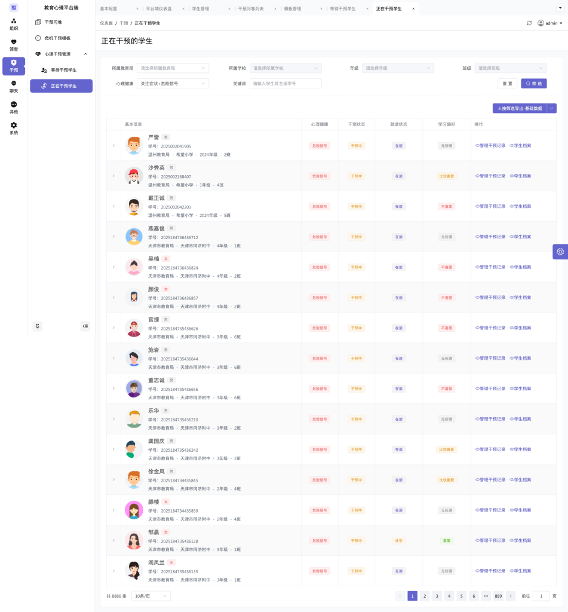Collapse the side menu with the fold icon
This screenshot has width=568, height=612.
85,326
